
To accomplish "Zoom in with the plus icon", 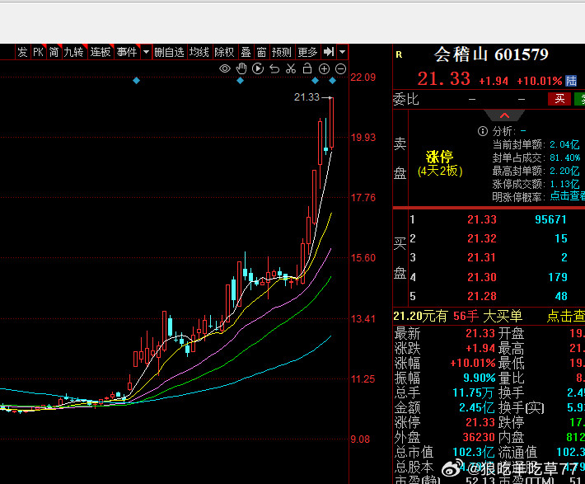I will (x=324, y=68).
